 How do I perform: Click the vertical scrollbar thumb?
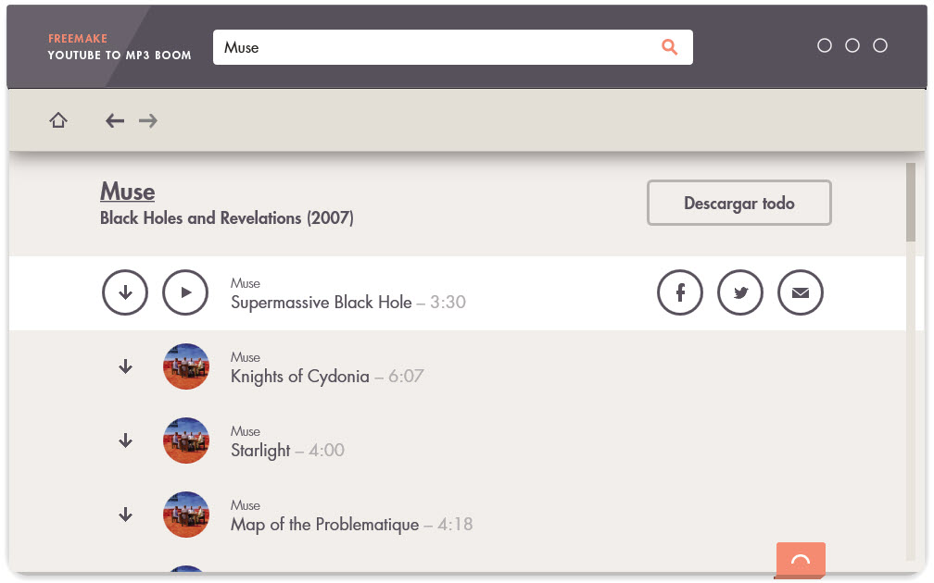pos(910,203)
